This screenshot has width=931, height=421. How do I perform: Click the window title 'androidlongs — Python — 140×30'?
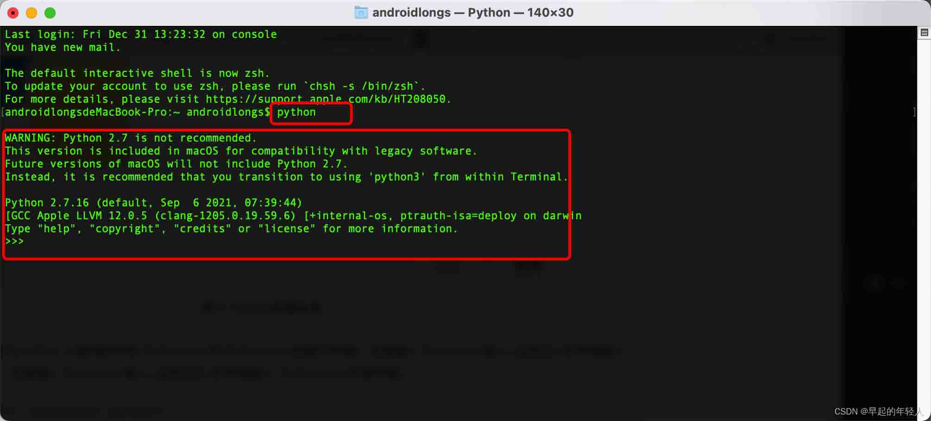click(473, 12)
